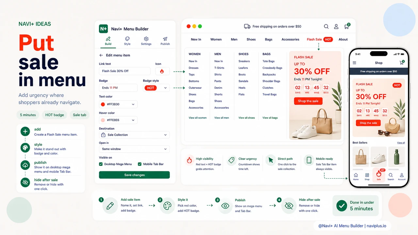
Task: Click the style palette icon in sidebar
Action: [x=25, y=148]
